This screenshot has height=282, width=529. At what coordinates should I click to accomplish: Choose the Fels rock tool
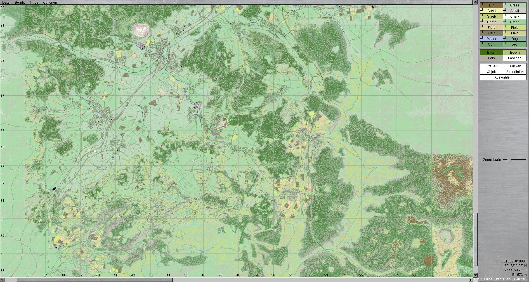491,58
